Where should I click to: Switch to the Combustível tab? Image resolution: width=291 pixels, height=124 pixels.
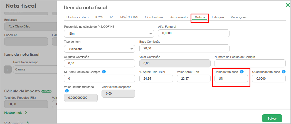pos(154,17)
